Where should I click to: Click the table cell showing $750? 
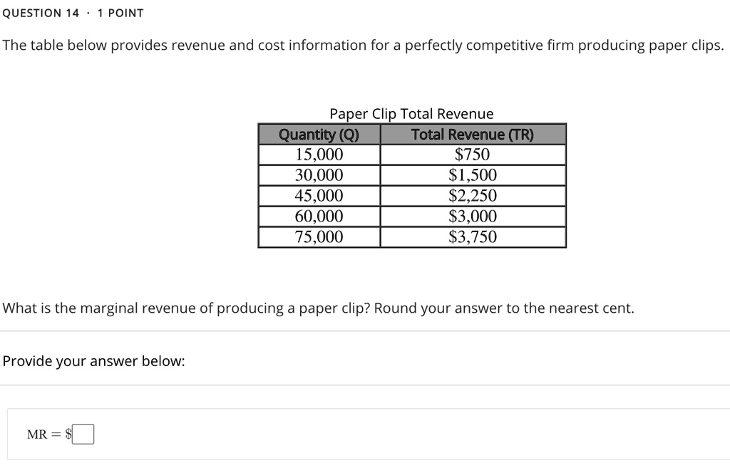point(473,154)
